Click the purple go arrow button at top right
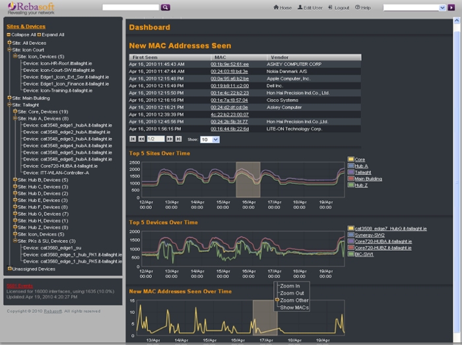462x345 pixels. [x=451, y=8]
